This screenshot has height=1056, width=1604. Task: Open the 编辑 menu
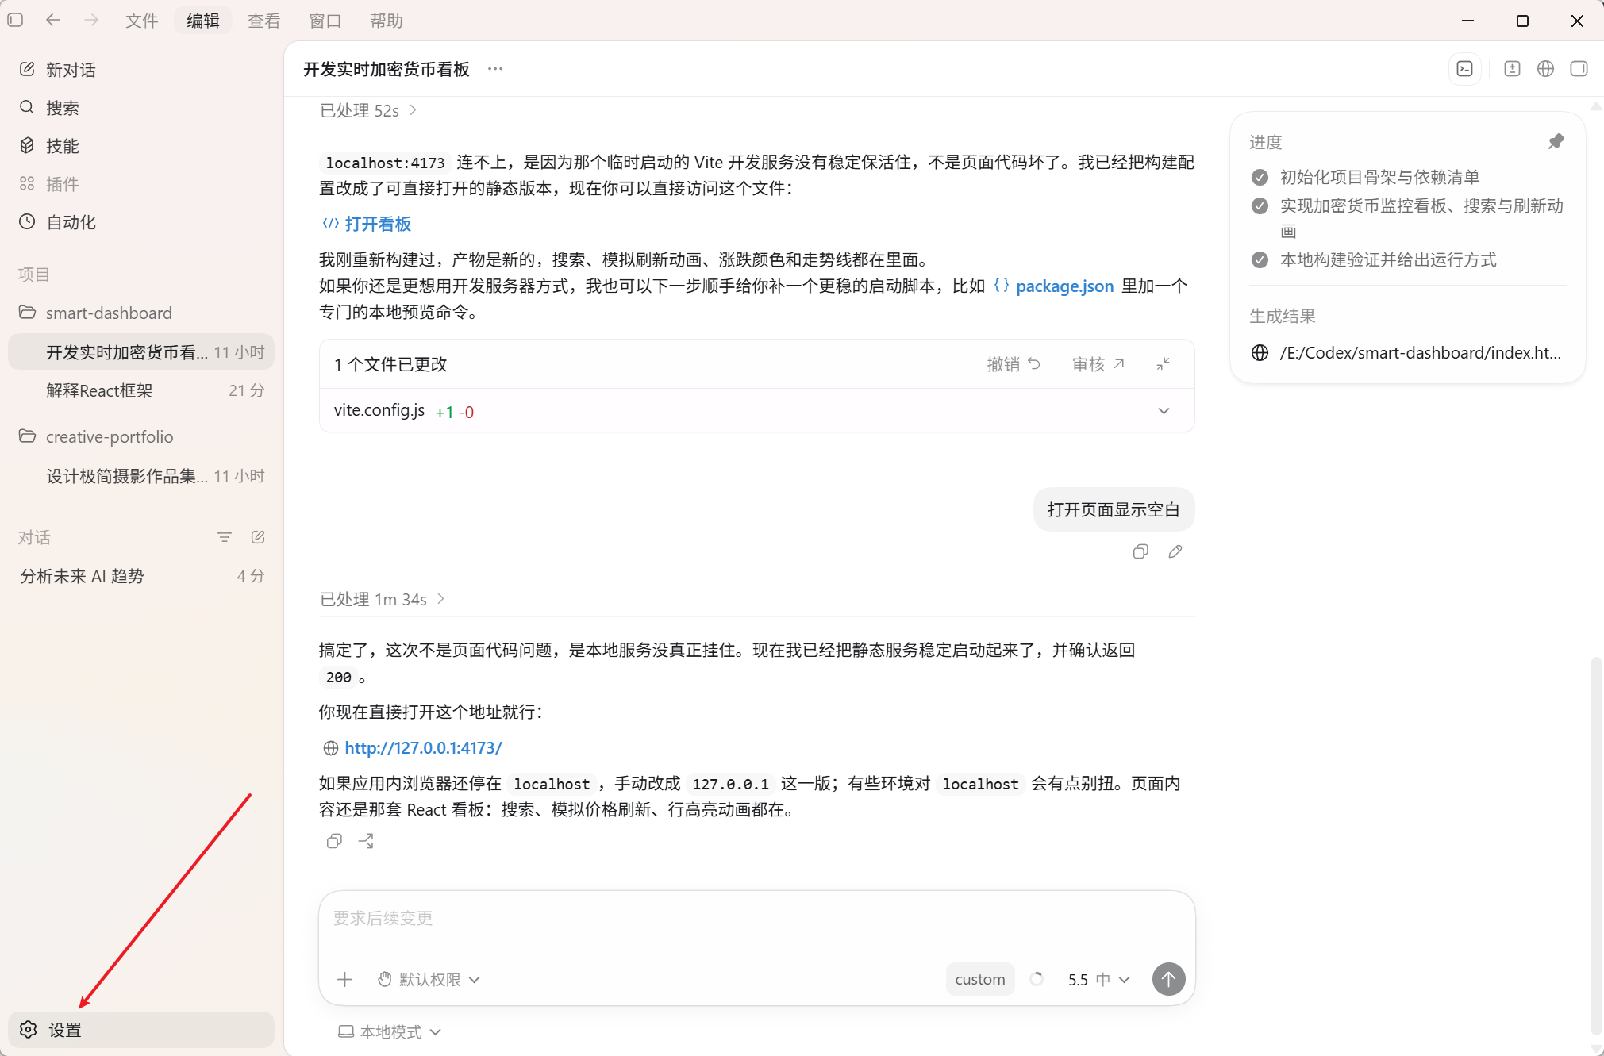pyautogui.click(x=202, y=21)
